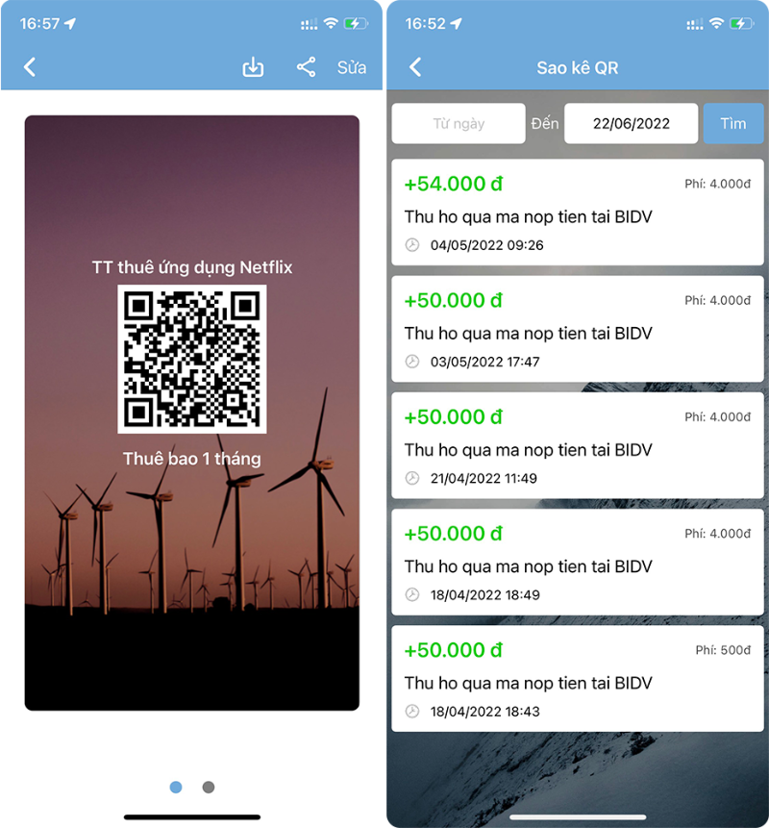Tap clock icon beside 18/04/2022 18:49
The image size is (769, 828).
(412, 595)
